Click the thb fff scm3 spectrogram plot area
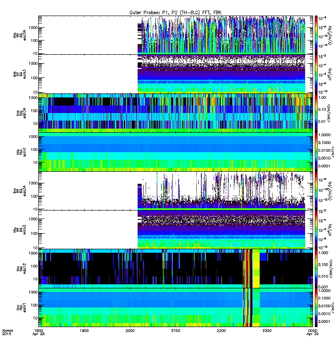 pyautogui.click(x=175, y=74)
